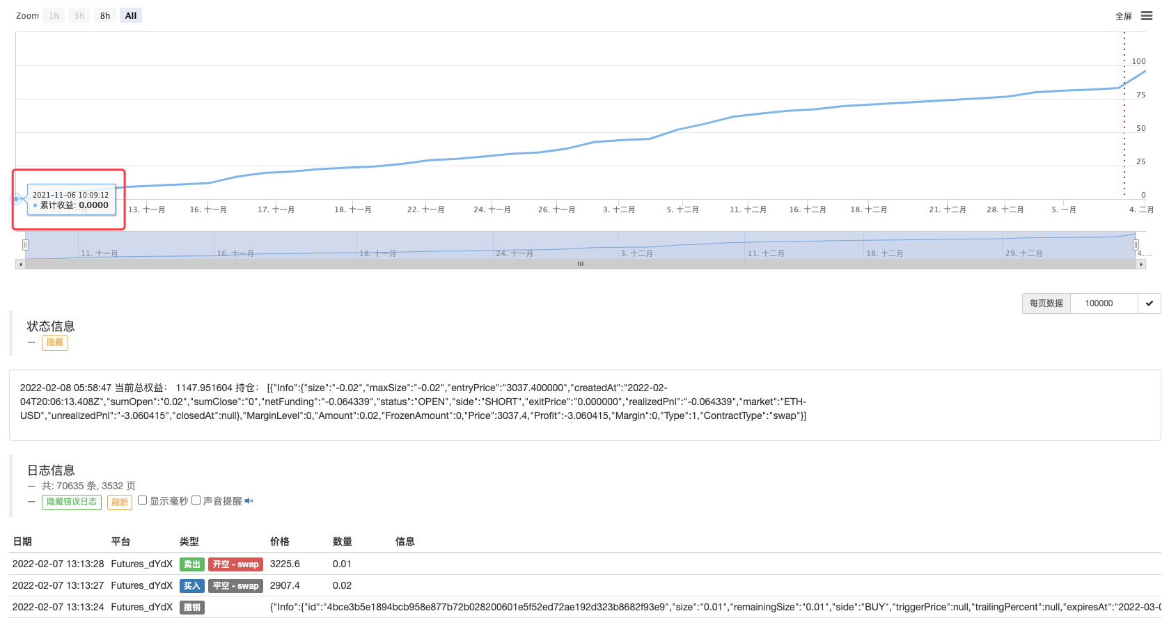Select the 8h zoom option
The width and height of the screenshot is (1169, 618).
coord(105,16)
